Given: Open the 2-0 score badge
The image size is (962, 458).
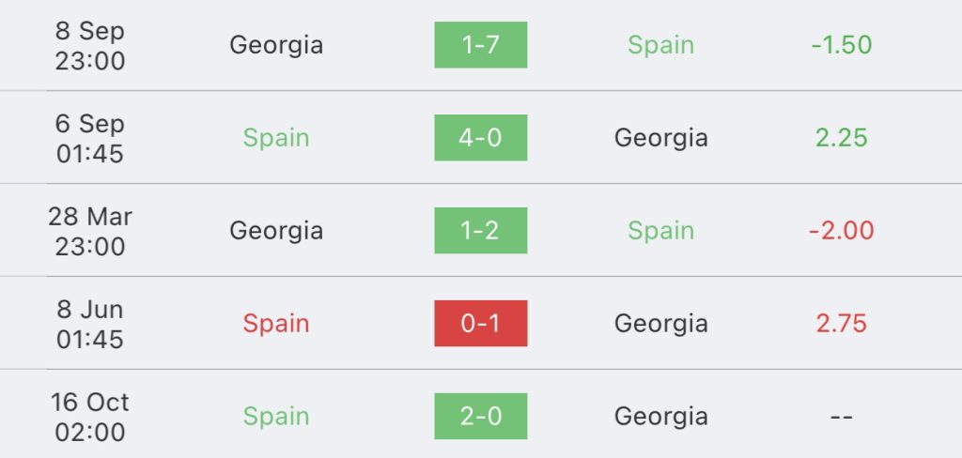Looking at the screenshot, I should coord(480,417).
